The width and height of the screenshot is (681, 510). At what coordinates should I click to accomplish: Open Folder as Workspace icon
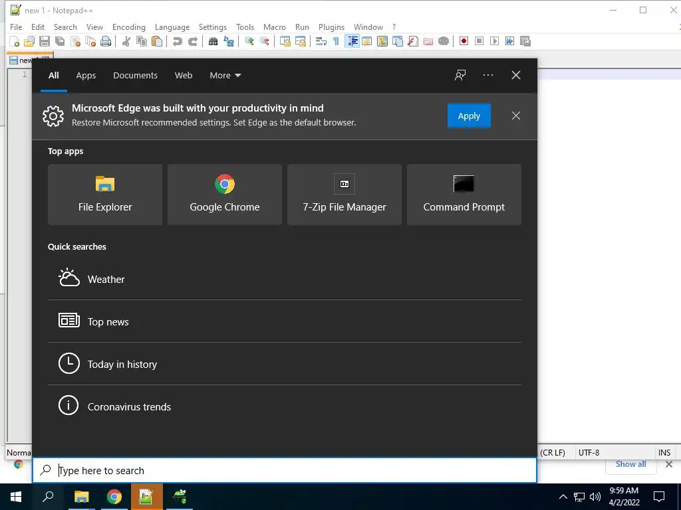428,41
